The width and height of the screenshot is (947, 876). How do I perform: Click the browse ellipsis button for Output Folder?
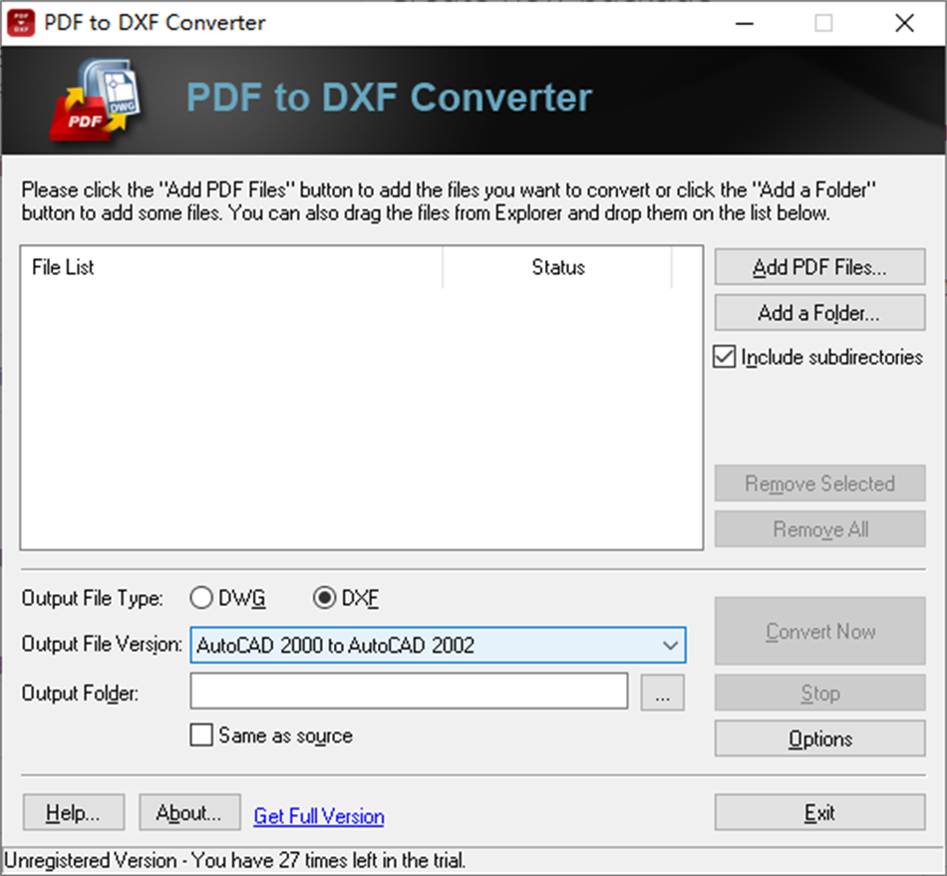pyautogui.click(x=662, y=693)
